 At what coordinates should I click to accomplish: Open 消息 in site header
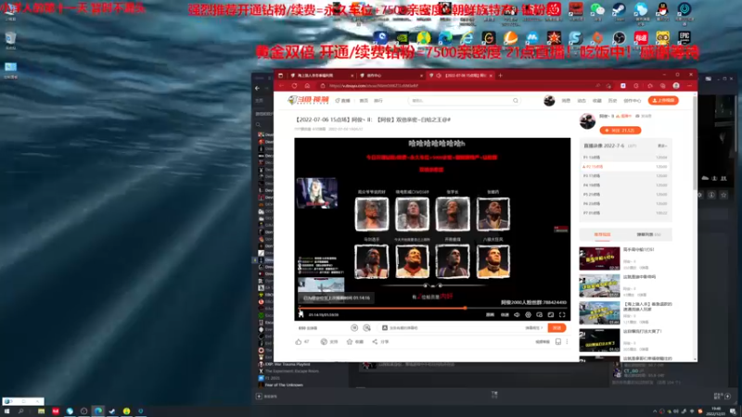(x=566, y=101)
